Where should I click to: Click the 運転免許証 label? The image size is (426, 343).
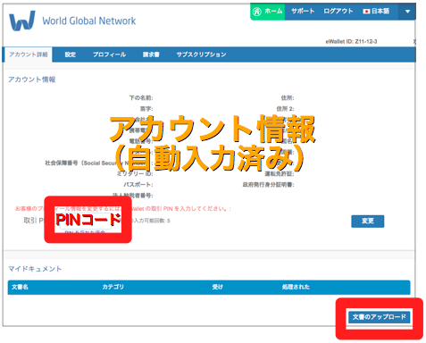point(280,173)
